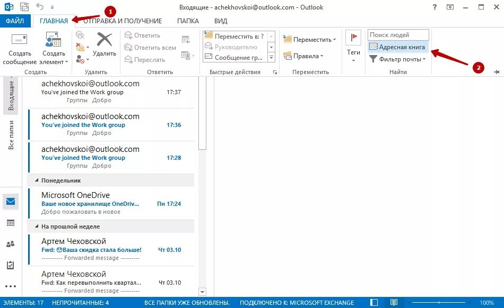Image resolution: width=504 pixels, height=308 pixels.
Task: Open the Microsoft OneDrive email
Action: coord(111,203)
